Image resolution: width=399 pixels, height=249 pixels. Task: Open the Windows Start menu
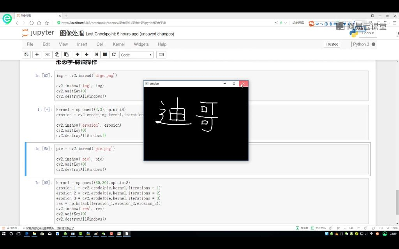4,234
